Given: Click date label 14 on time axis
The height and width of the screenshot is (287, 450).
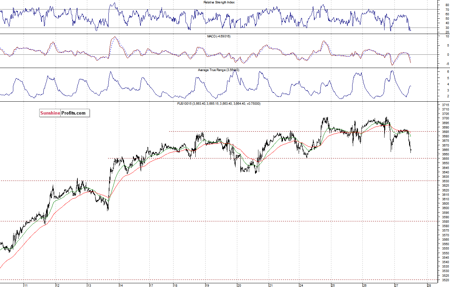Looking at the screenshot, I should [x=121, y=285].
